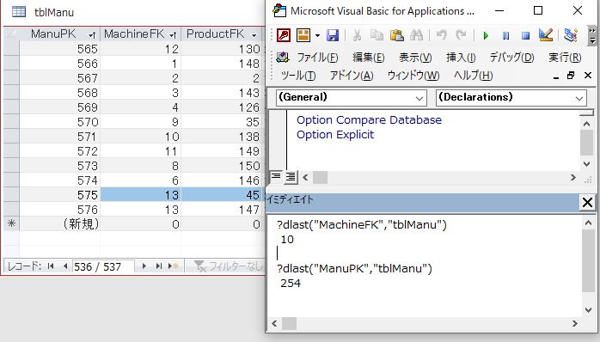Click the Break pause icon in the toolbar

pyautogui.click(x=505, y=35)
